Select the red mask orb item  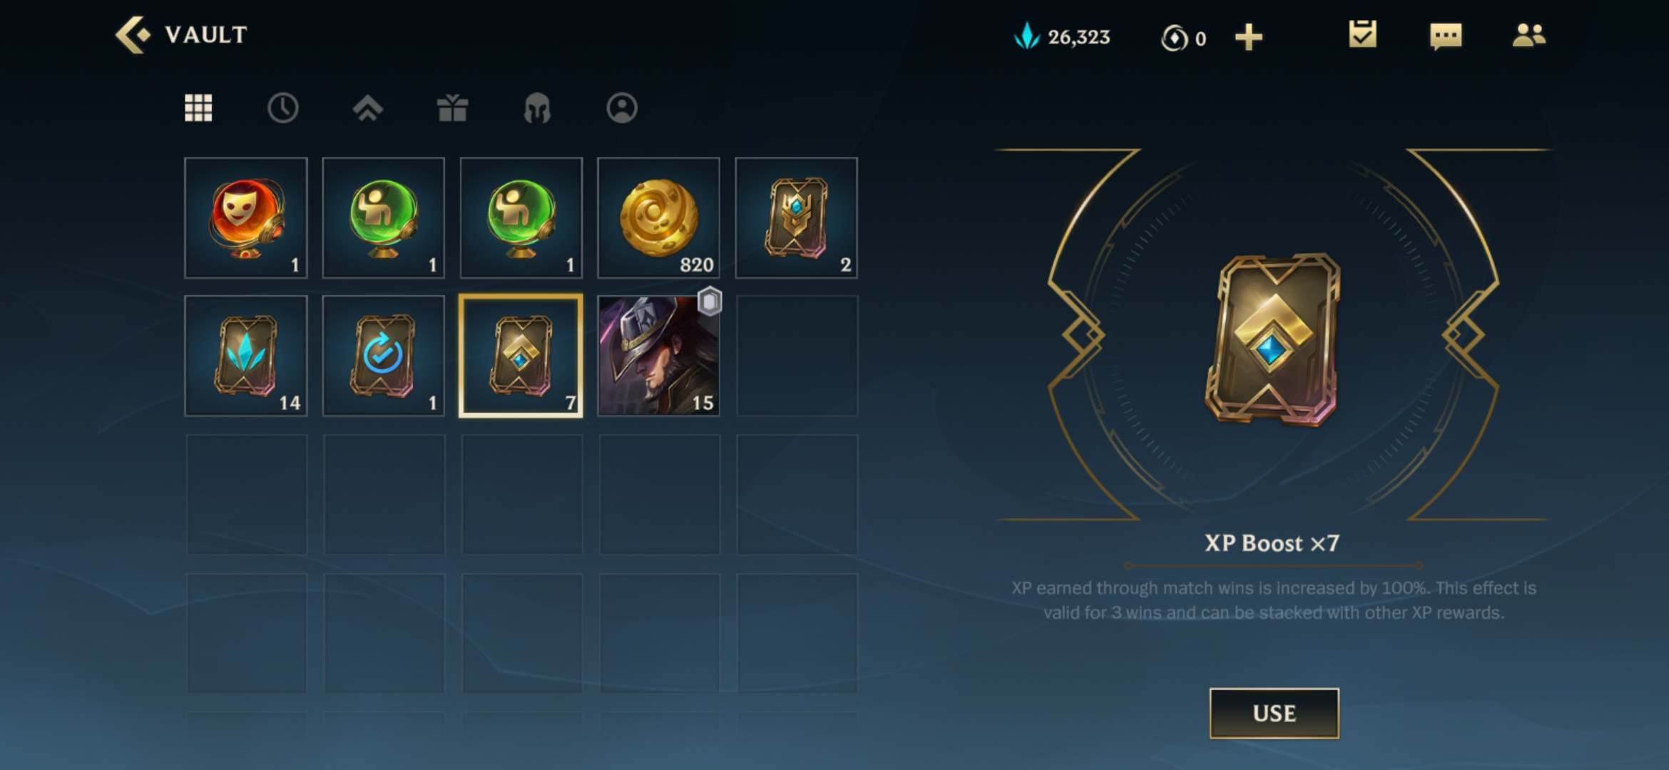(x=246, y=218)
